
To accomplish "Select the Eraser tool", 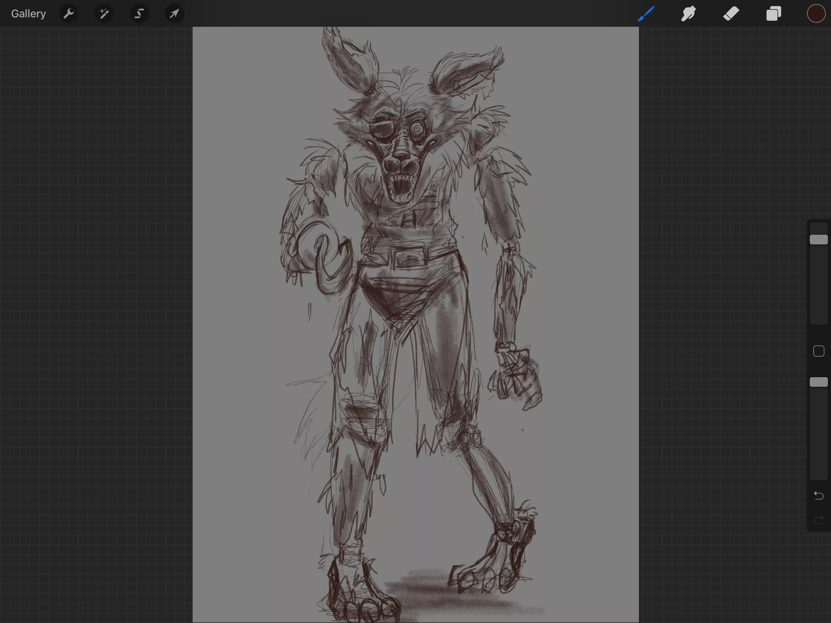I will click(731, 14).
